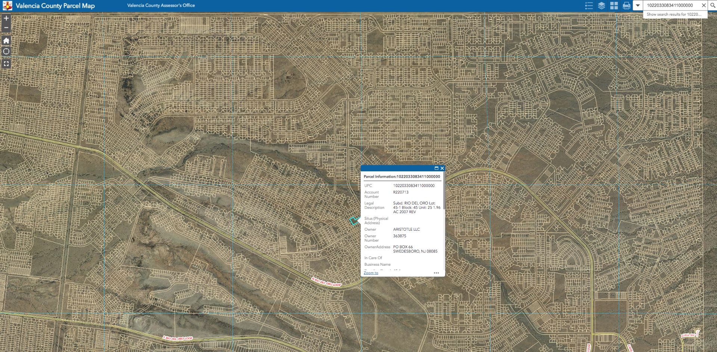Click the account number R220713

coord(401,192)
